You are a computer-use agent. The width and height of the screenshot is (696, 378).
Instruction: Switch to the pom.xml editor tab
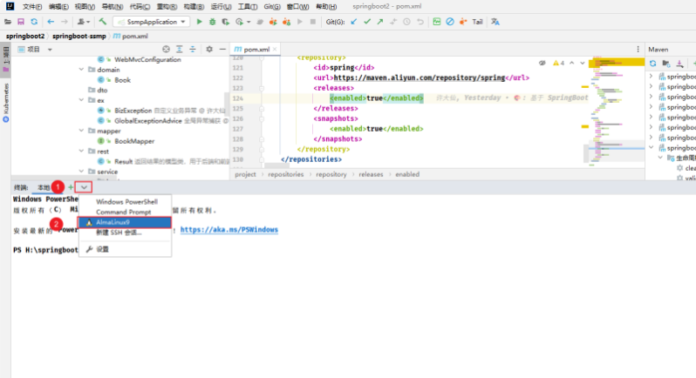tap(256, 50)
